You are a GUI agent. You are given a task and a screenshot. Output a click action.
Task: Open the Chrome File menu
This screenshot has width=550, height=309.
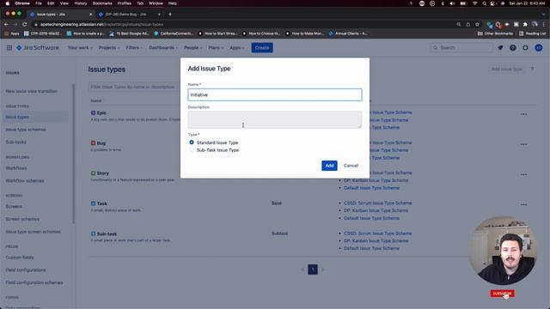tap(39, 3)
